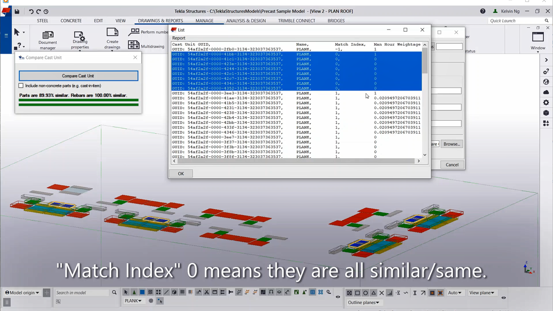Click user name Kelvin Ng
Screen dimensions: 553x311
coord(510,11)
